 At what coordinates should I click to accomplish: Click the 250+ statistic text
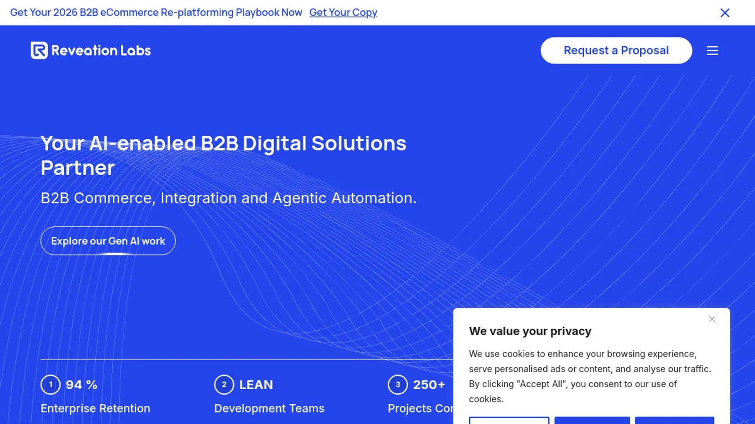pyautogui.click(x=429, y=385)
